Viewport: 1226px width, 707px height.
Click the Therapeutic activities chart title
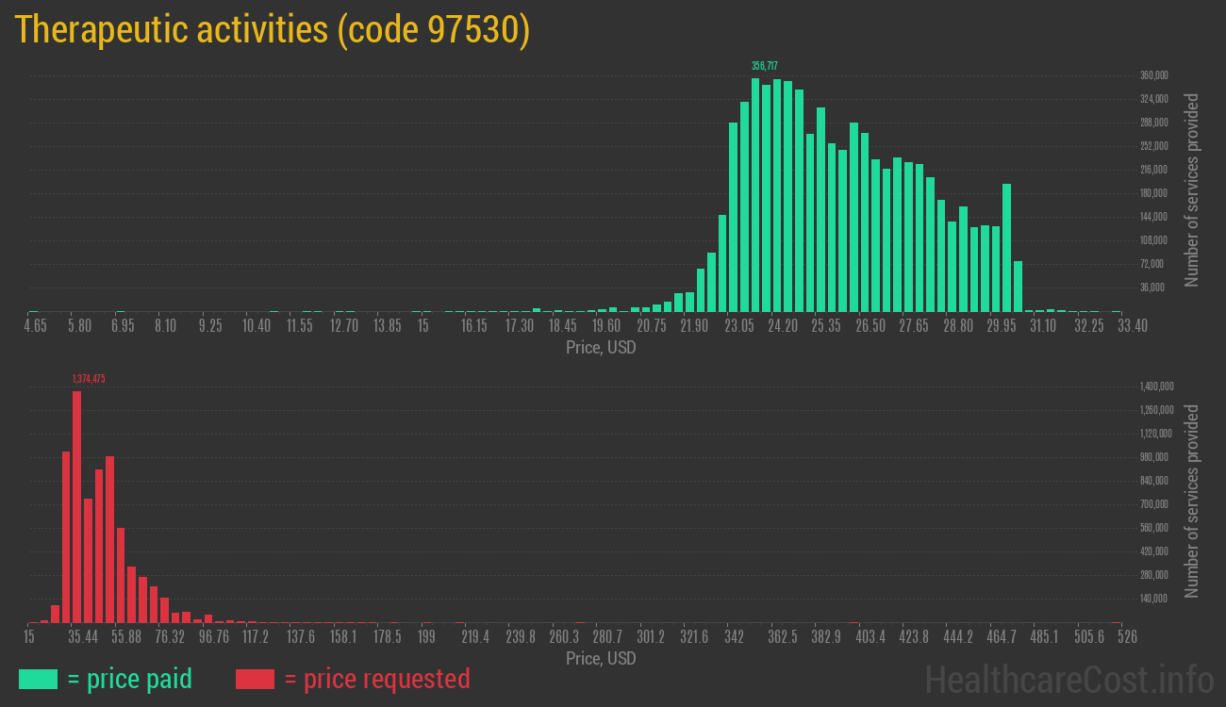(x=273, y=30)
